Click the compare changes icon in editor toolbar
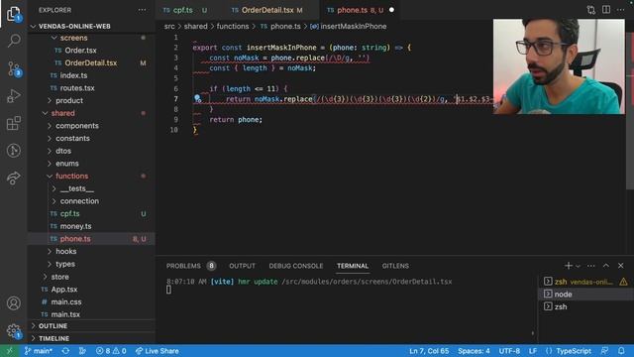634x357 pixels. (591, 10)
